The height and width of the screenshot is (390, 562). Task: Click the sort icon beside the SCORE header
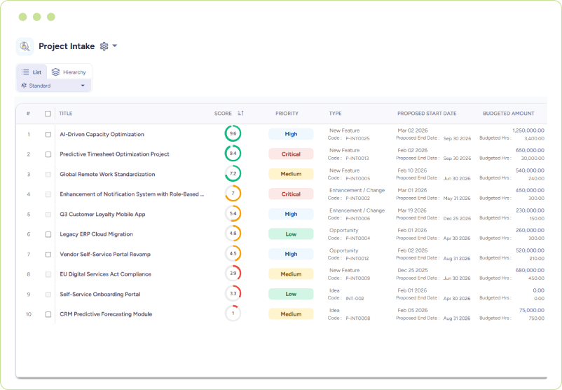240,113
